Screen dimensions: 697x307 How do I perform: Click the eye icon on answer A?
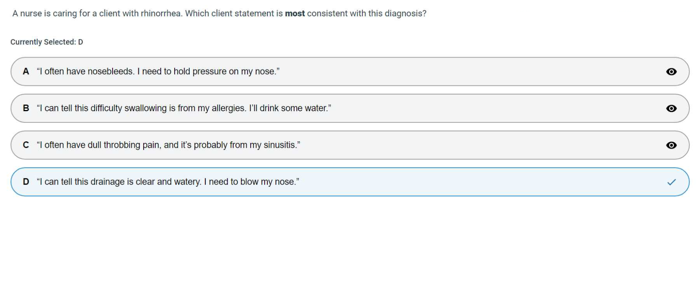(671, 72)
